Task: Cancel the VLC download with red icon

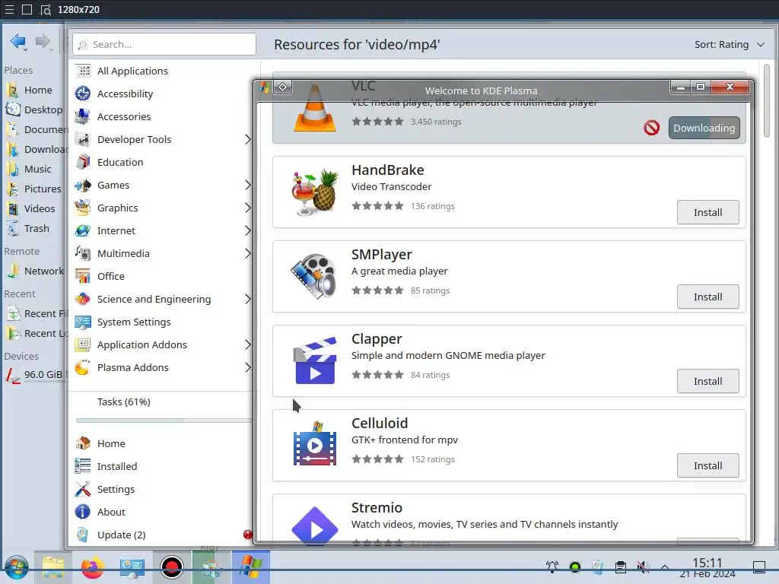Action: point(651,128)
